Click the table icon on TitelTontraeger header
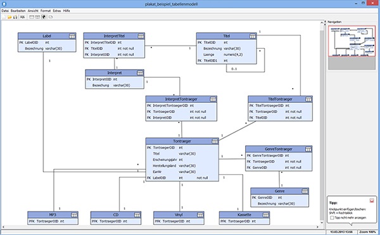The image size is (380, 235). [308, 99]
